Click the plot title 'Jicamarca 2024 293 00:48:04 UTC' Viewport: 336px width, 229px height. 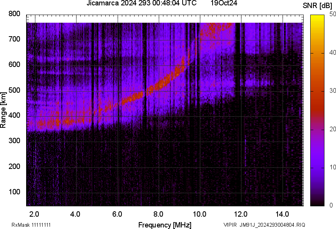[141, 3]
